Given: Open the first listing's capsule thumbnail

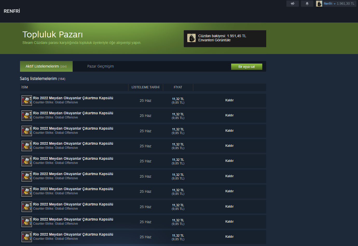Looking at the screenshot, I should 27,101.
